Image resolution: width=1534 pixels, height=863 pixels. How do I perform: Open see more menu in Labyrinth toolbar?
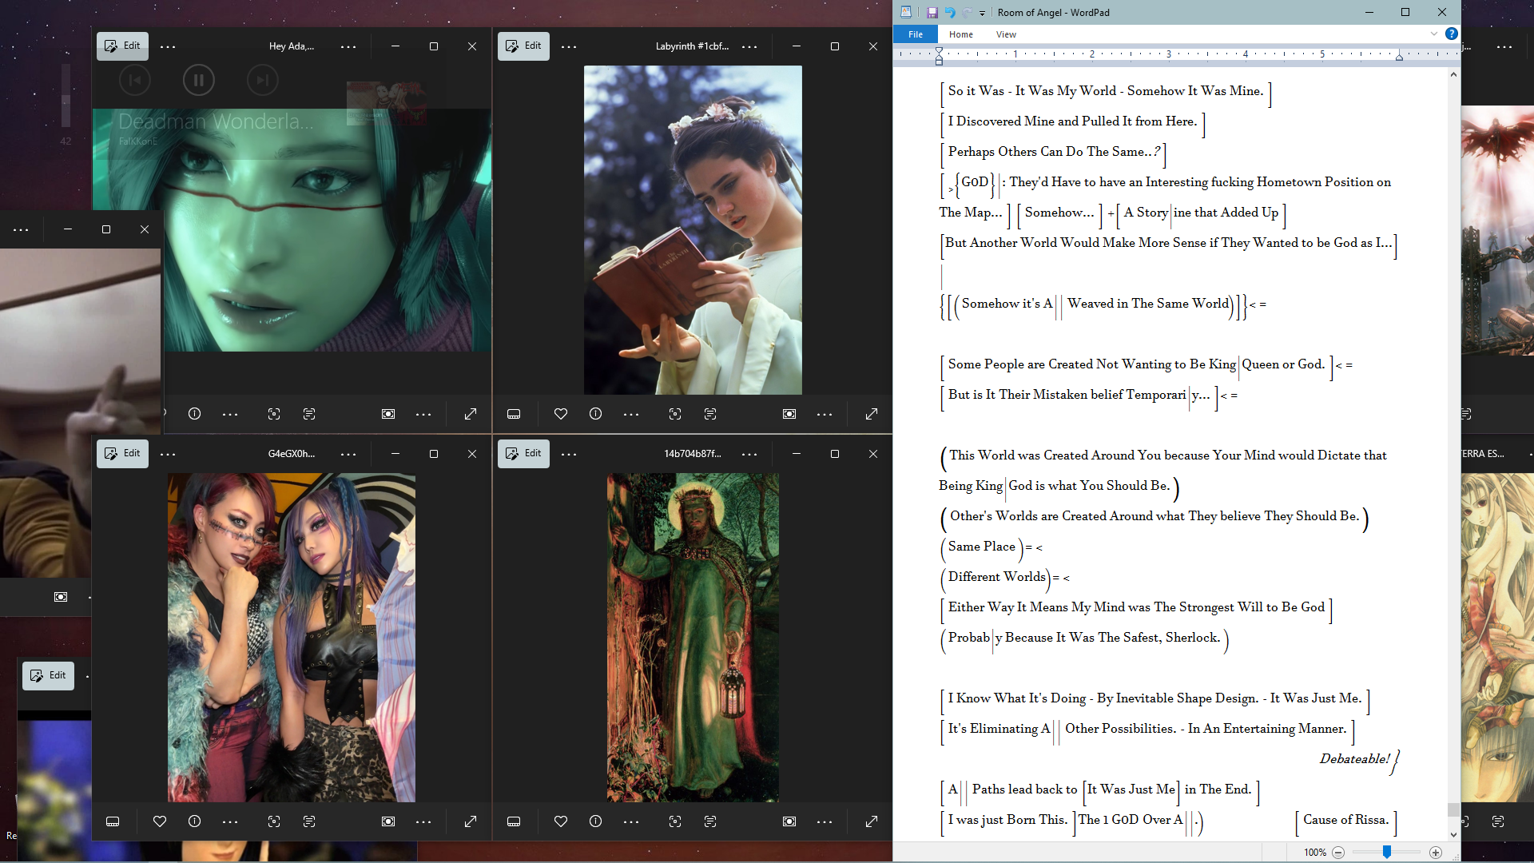(569, 46)
